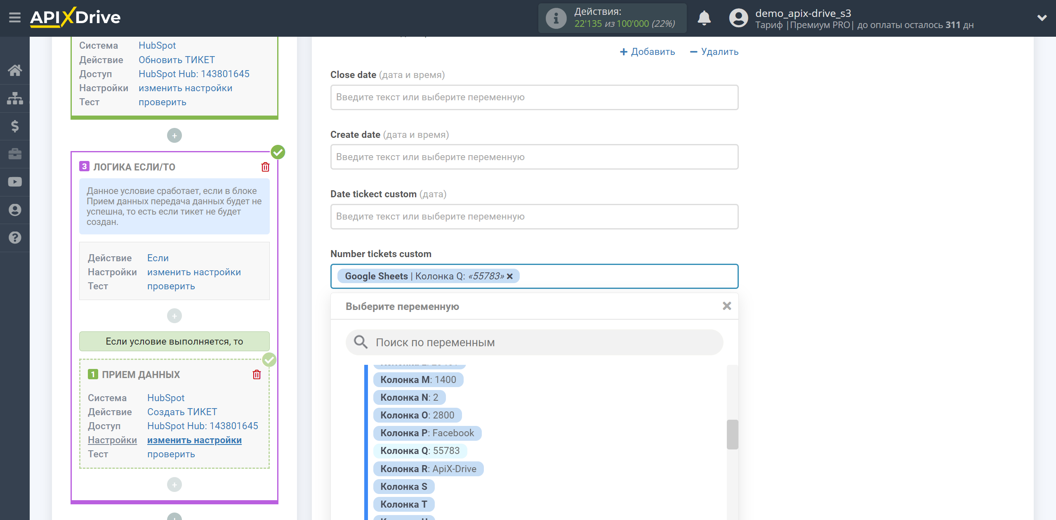Close the variable selection panel
The image size is (1056, 520).
(727, 306)
